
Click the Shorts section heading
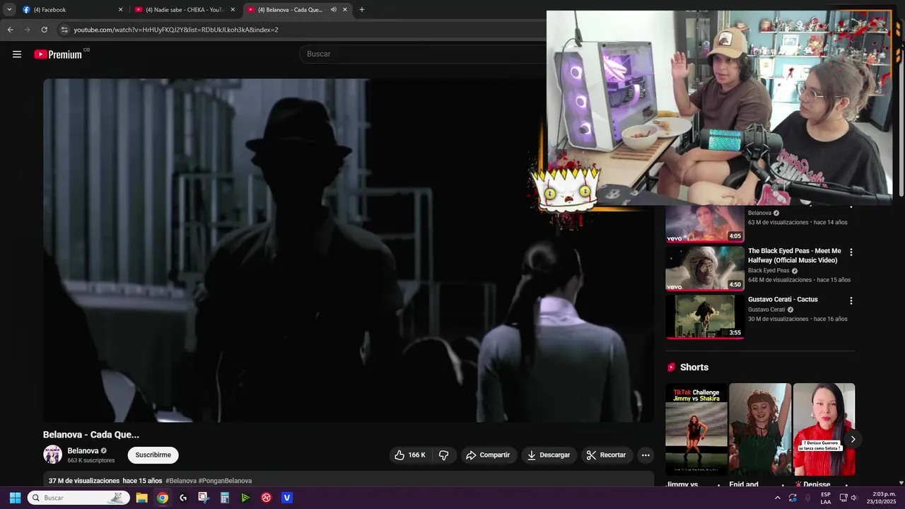(694, 368)
